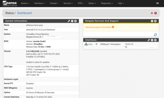The height and width of the screenshot is (98, 164).
Task: Open System Information widget wrench settings
Action: [x=69, y=21]
